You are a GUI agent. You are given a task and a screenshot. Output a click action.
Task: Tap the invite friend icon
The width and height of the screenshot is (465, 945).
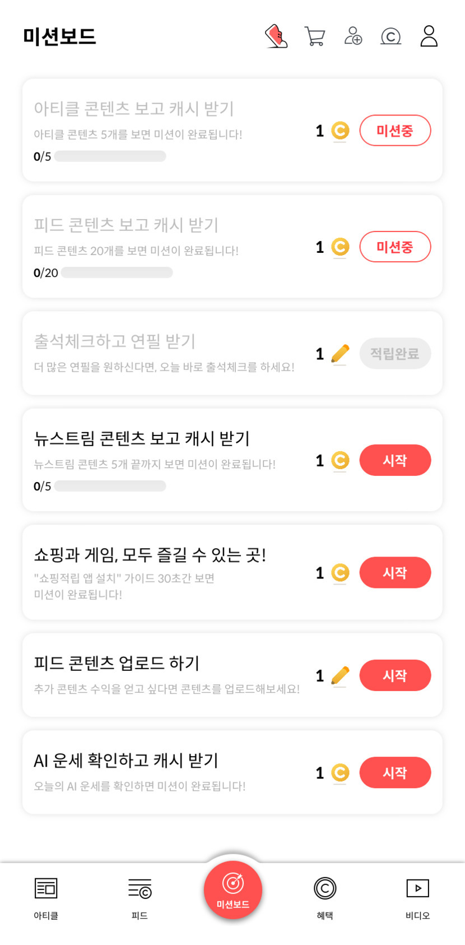[x=353, y=36]
